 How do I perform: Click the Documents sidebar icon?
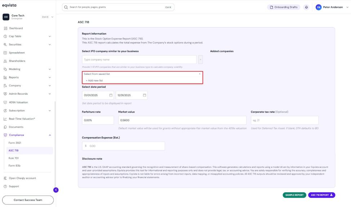click(x=5, y=127)
